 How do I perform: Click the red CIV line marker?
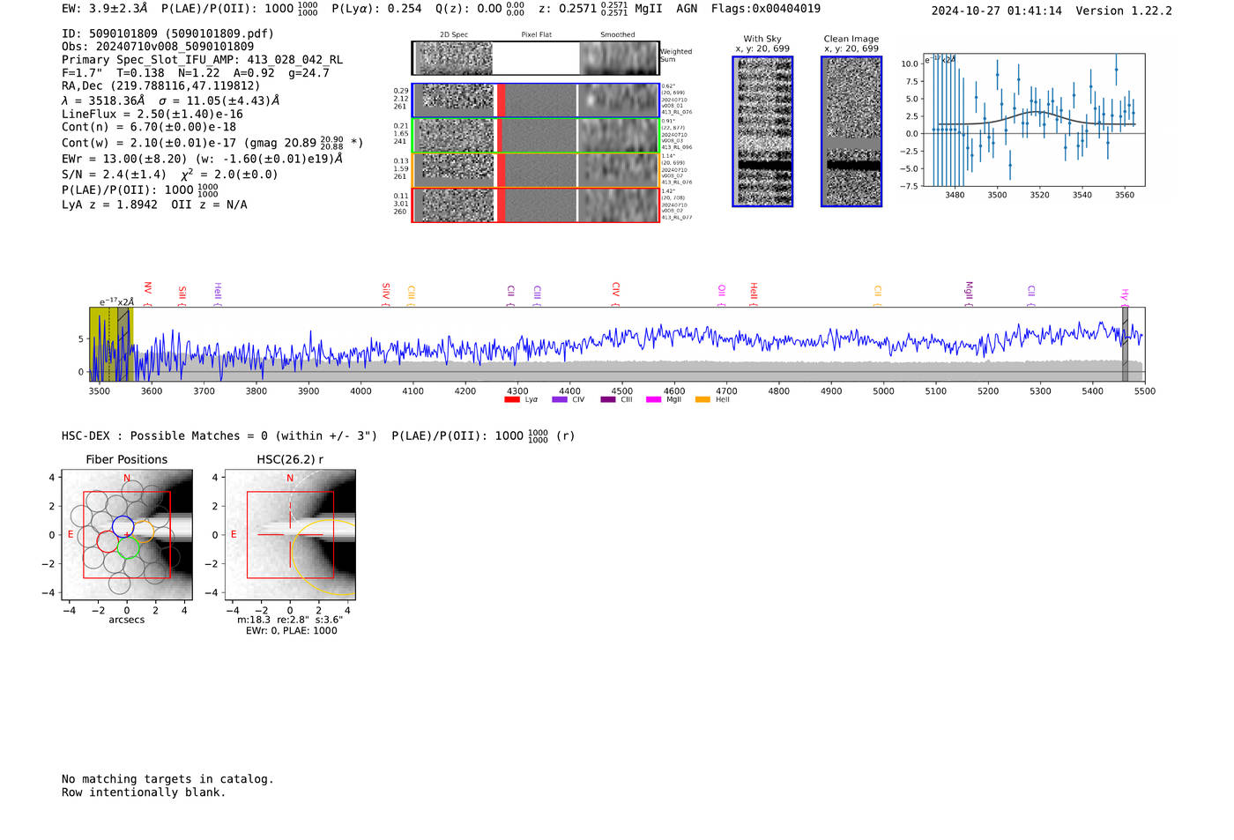click(x=615, y=294)
